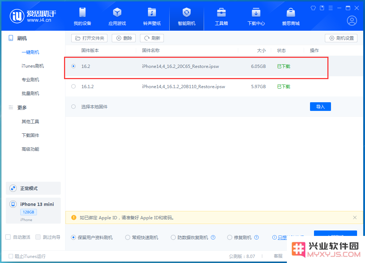Open the 下载中心 download center icon
Screen dimensions: 365x263
[x=256, y=12]
